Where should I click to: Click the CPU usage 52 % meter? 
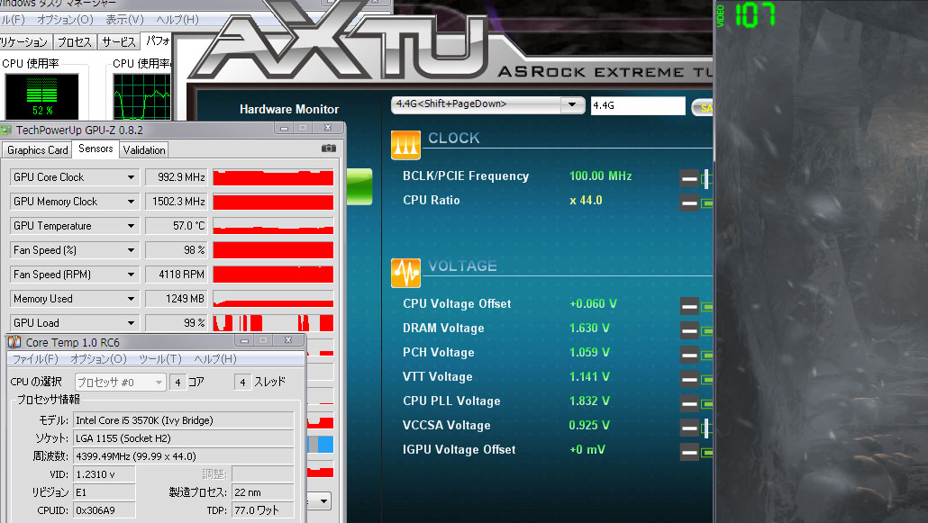(42, 97)
